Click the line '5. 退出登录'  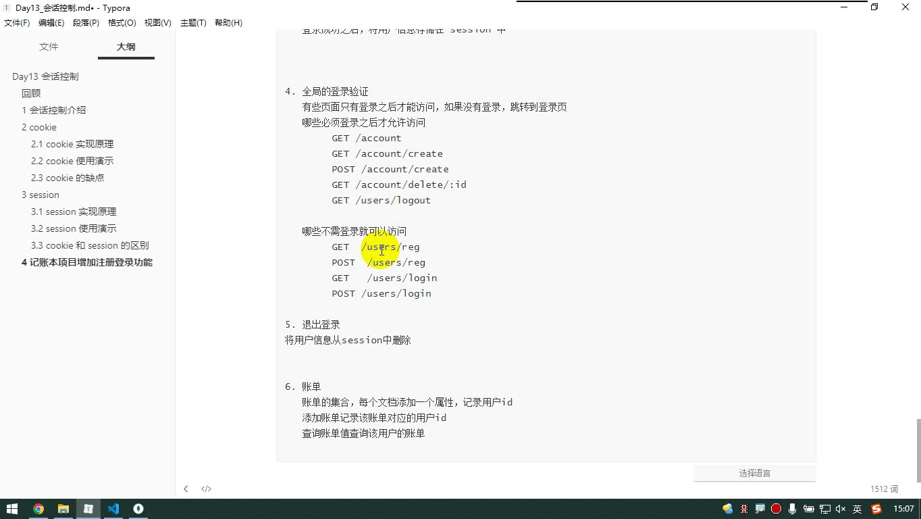coord(313,324)
